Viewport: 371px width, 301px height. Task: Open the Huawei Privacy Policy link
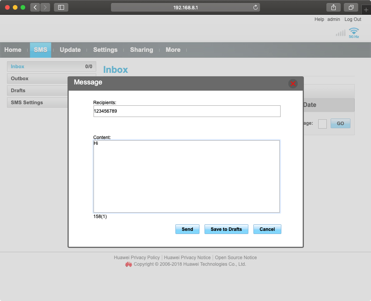point(137,257)
